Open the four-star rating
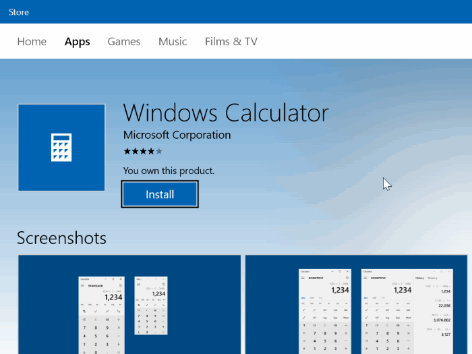 [x=143, y=151]
